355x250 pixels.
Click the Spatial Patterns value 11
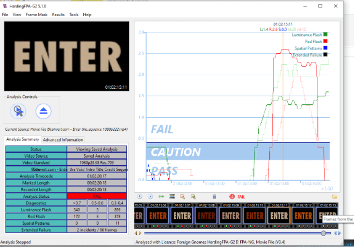tap(117, 223)
